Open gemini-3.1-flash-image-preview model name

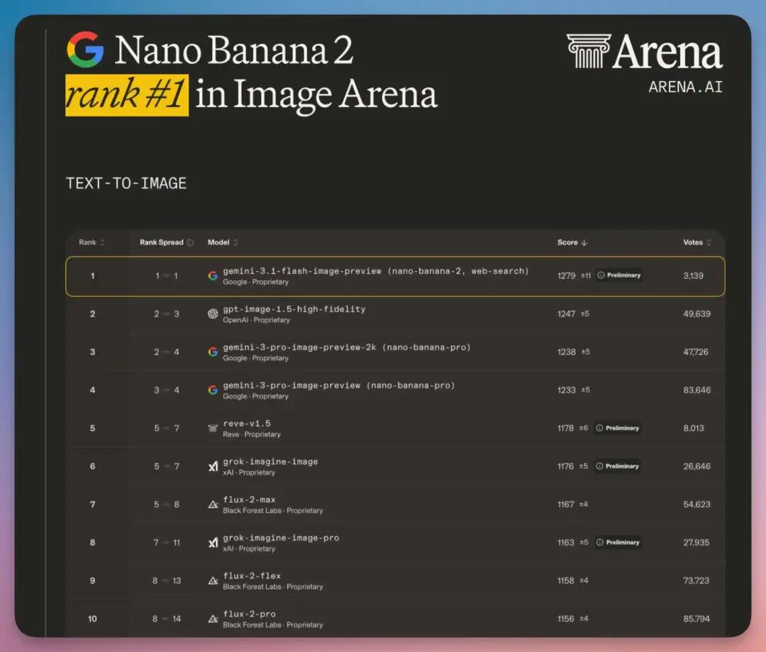coord(376,271)
